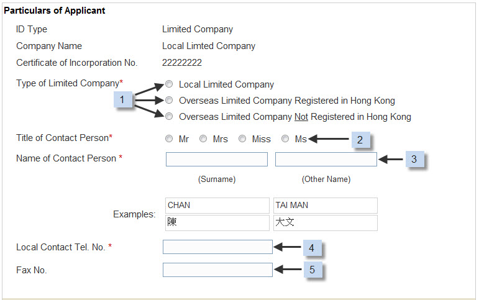Click the Surname input field
Image resolution: width=479 pixels, height=300 pixels.
coord(217,159)
